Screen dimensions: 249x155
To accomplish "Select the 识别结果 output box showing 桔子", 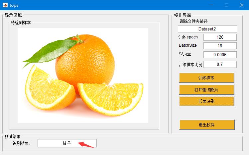I will pos(67,143).
